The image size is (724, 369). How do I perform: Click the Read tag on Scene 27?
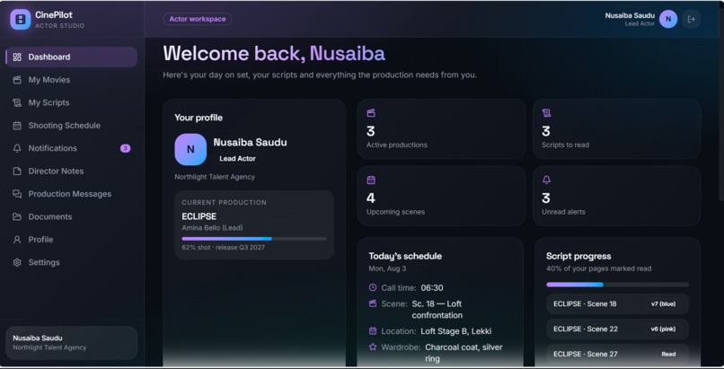(x=668, y=355)
